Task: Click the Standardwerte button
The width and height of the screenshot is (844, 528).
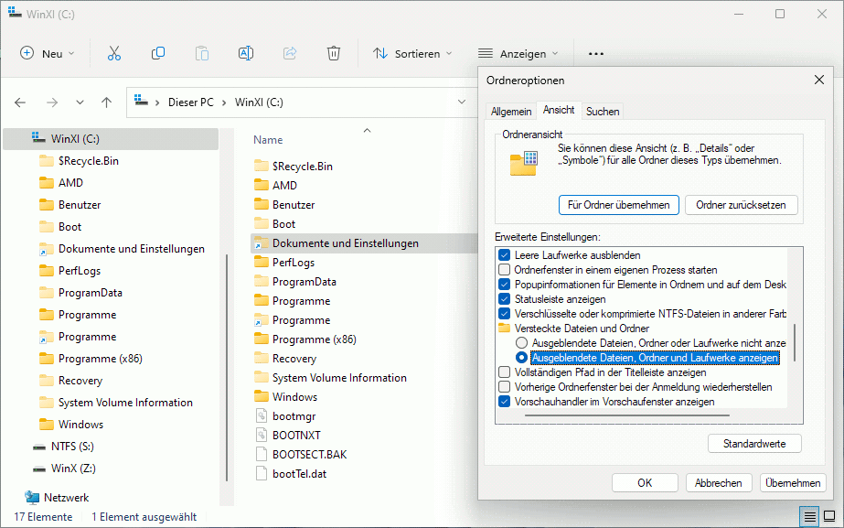Action: [x=754, y=444]
